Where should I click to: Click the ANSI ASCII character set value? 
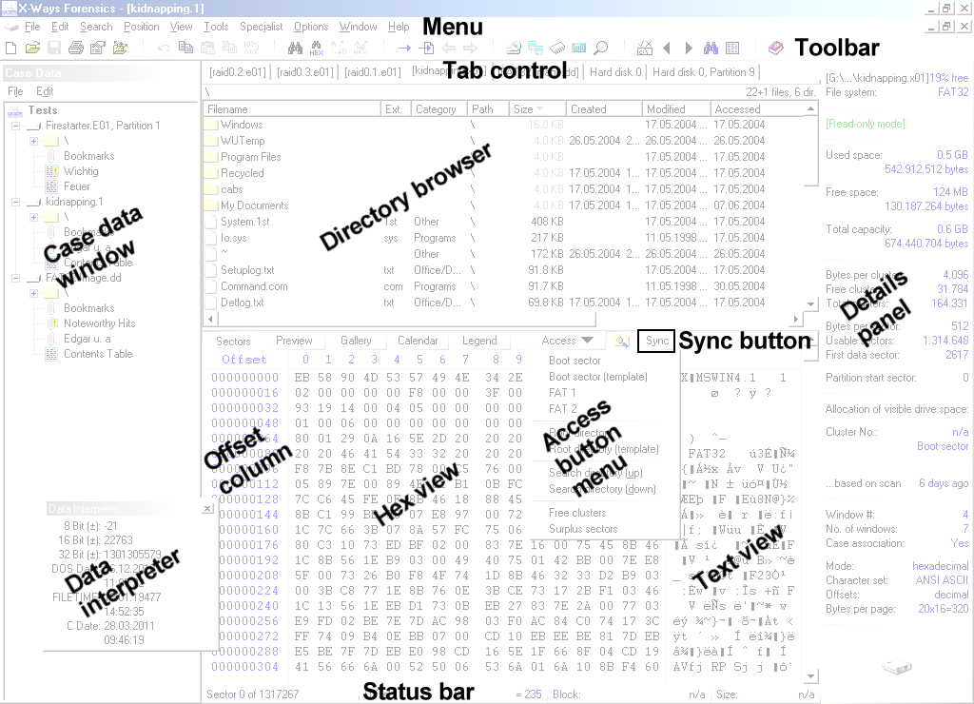click(x=942, y=580)
